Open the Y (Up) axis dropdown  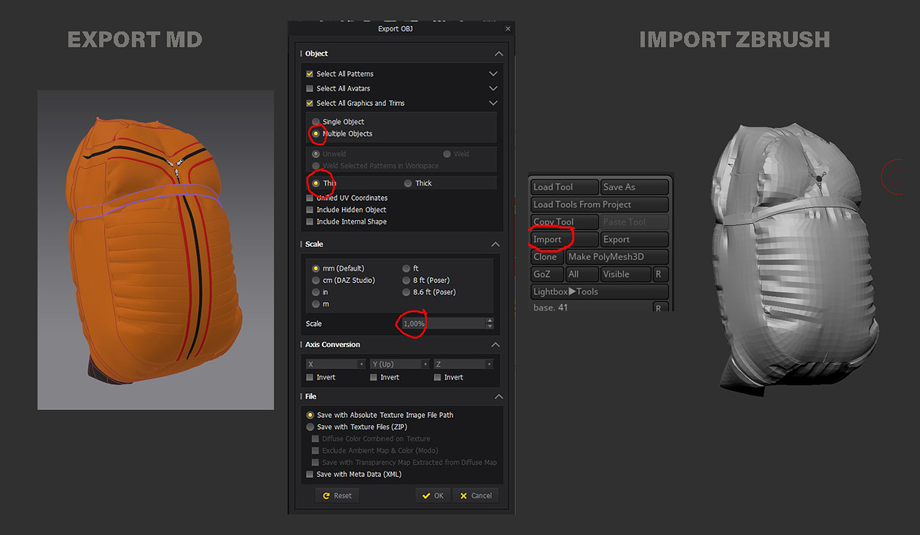tap(399, 364)
